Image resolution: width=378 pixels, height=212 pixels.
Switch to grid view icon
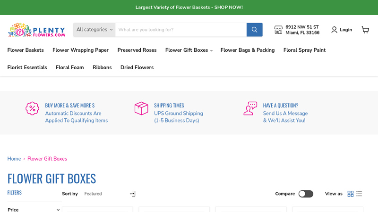point(351,194)
